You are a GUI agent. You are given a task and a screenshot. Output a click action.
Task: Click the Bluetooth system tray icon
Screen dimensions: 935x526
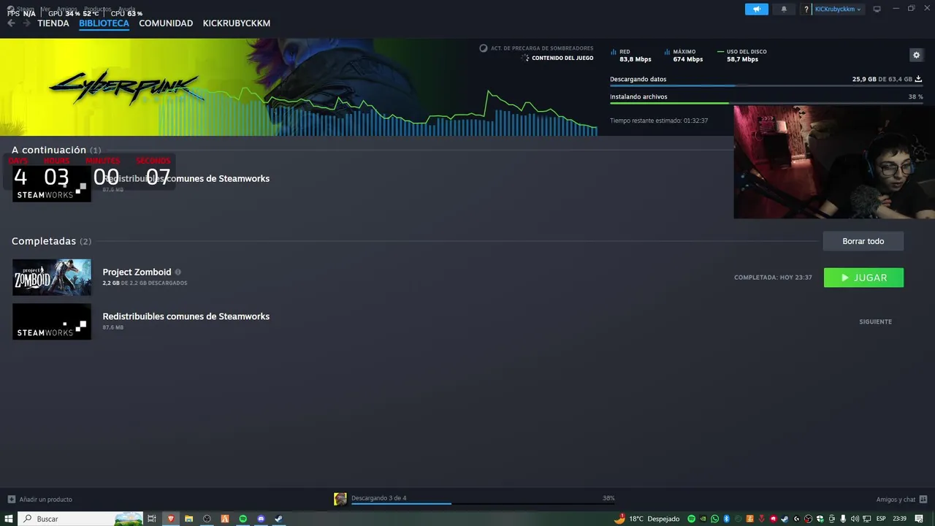point(727,519)
